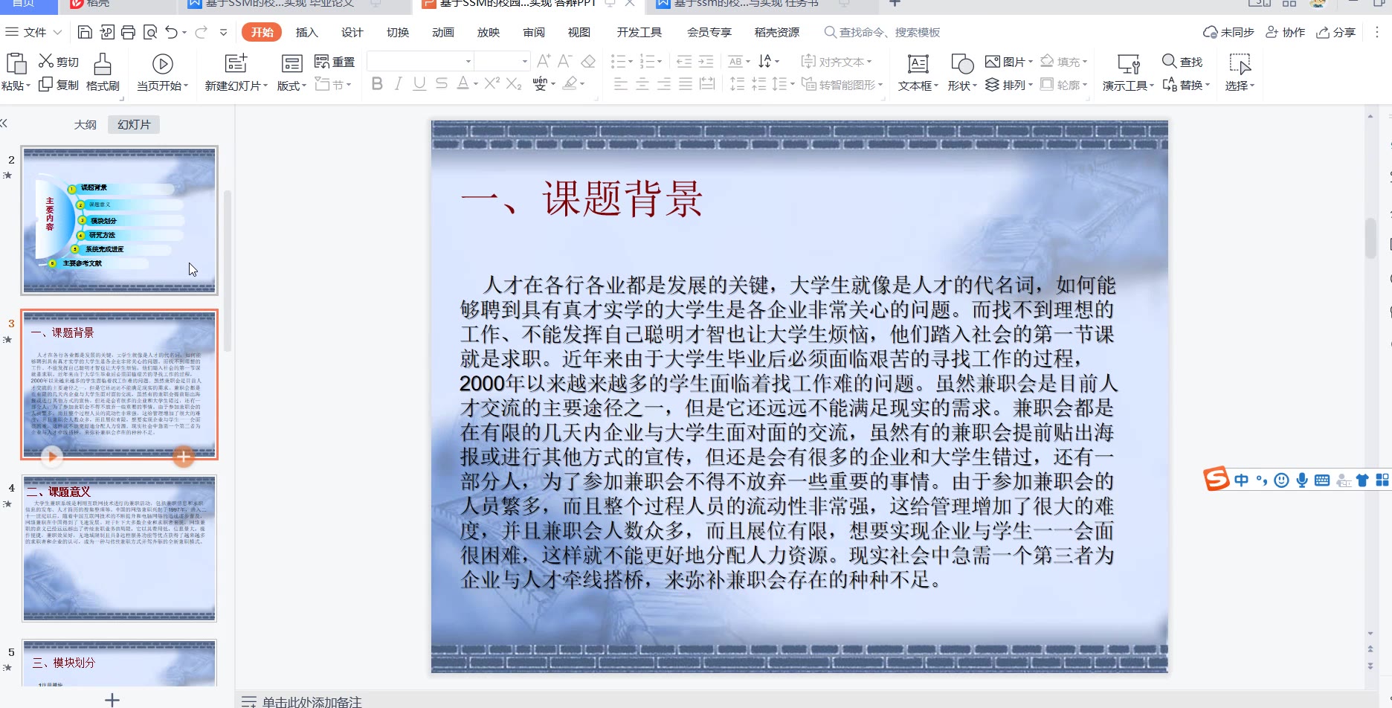The width and height of the screenshot is (1392, 708).
Task: Click the Print icon in quick access bar
Action: [128, 32]
